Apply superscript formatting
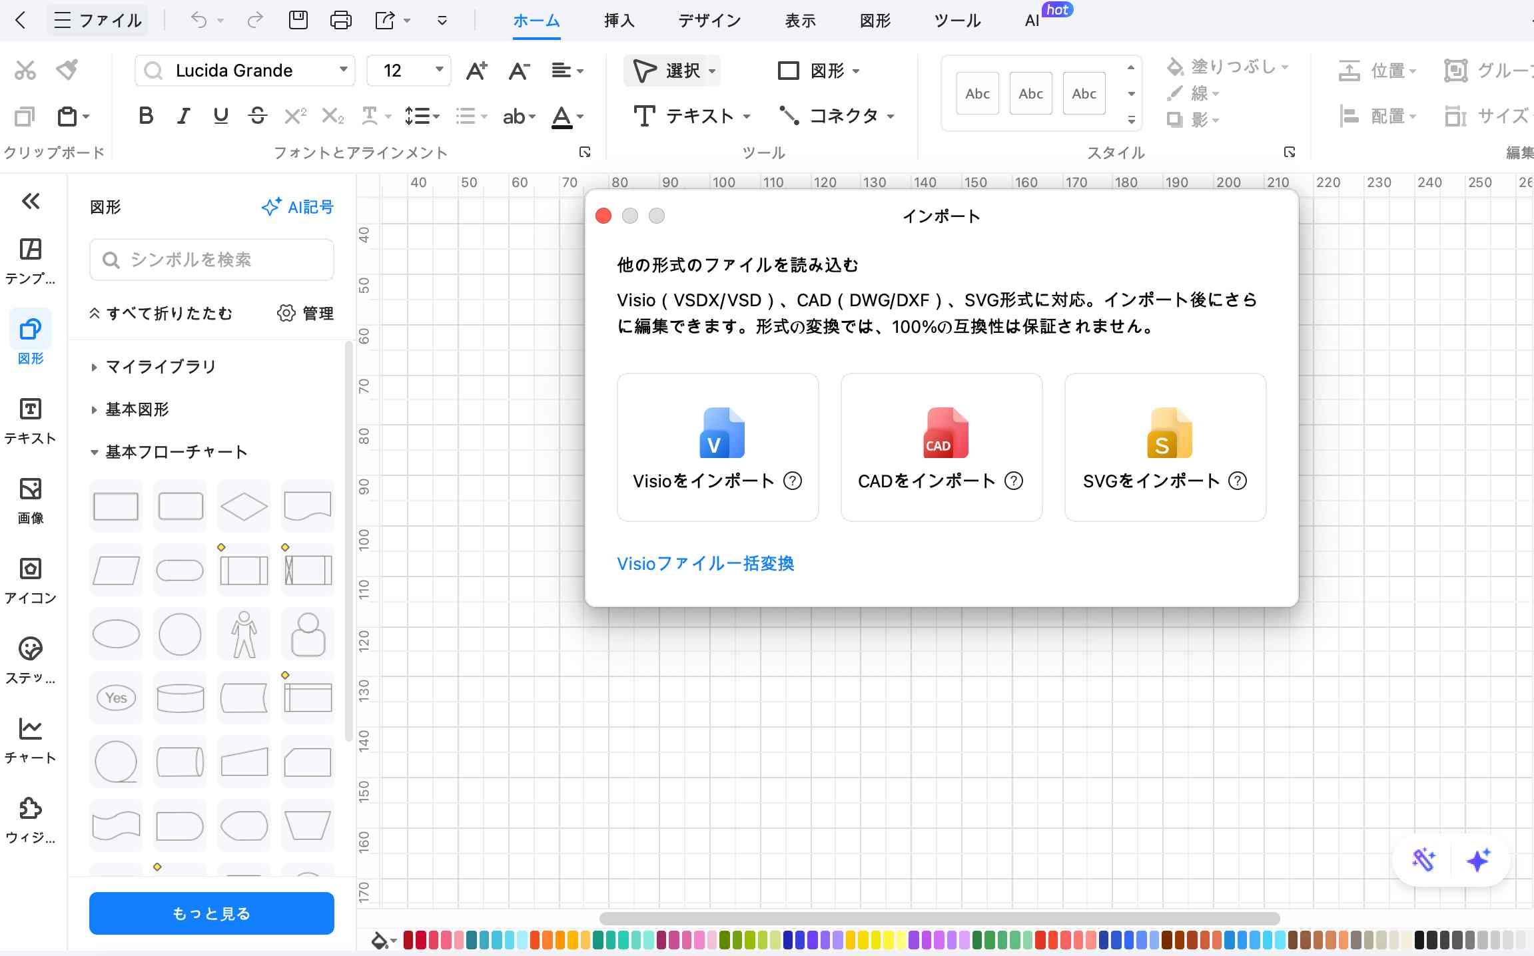Image resolution: width=1534 pixels, height=956 pixels. pos(295,117)
